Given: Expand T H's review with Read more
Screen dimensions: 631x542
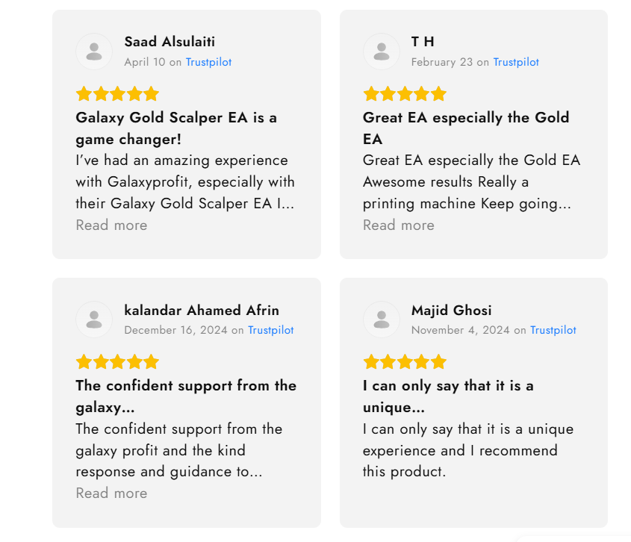Looking at the screenshot, I should coord(398,225).
